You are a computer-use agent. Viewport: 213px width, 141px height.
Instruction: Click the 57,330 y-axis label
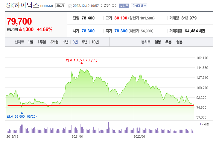[201, 117]
